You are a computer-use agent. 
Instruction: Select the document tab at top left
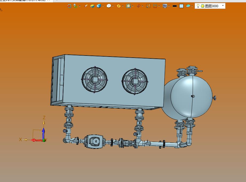point(25,1)
